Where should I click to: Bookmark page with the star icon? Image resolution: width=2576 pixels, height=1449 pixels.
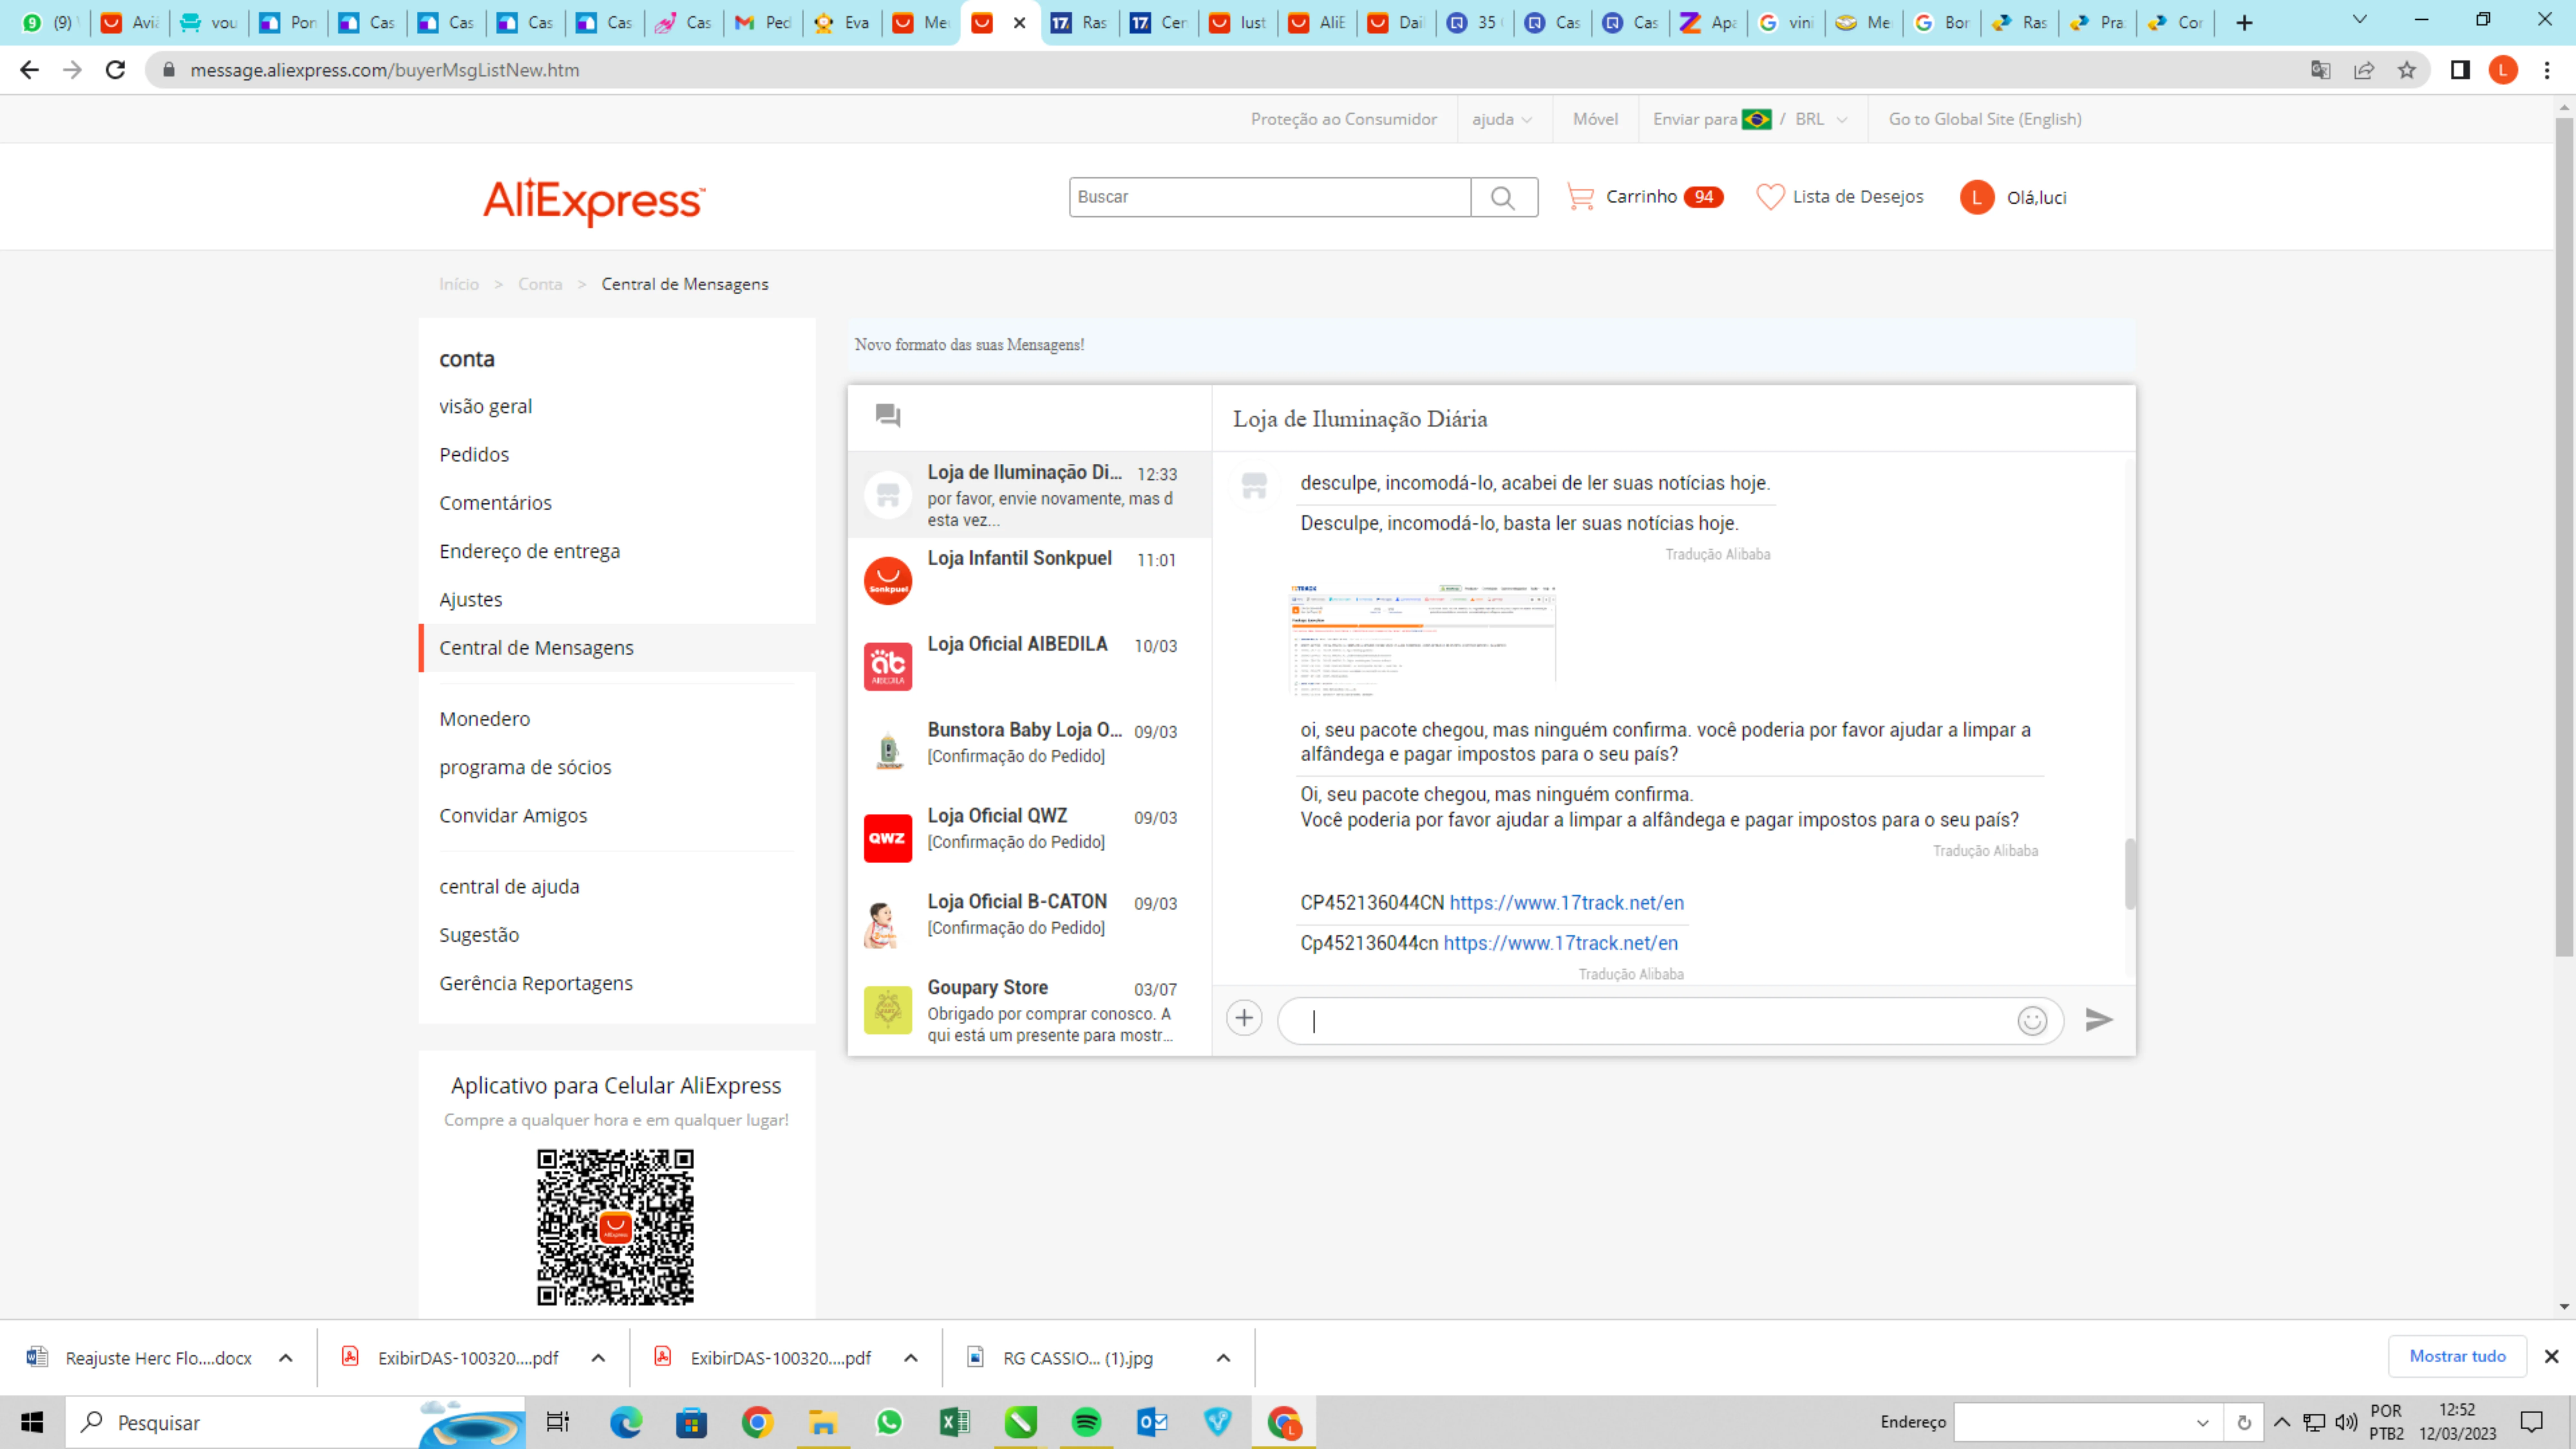pos(2407,70)
